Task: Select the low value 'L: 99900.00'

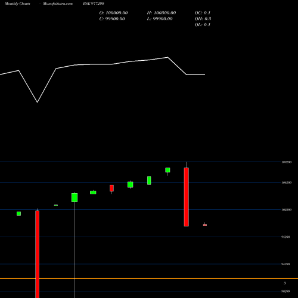Action: pyautogui.click(x=160, y=19)
